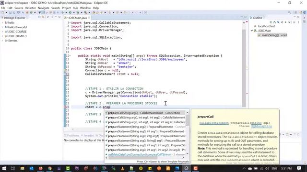The height and width of the screenshot is (172, 307).
Task: Click Collapse All icon in Package Explorer
Action: point(39,17)
